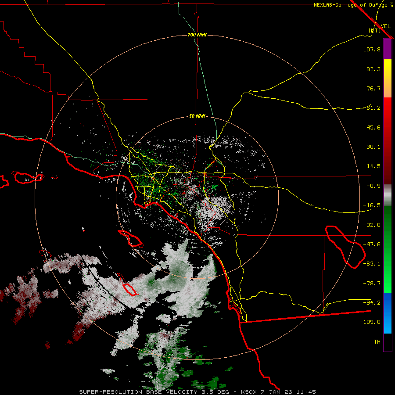Click the -16.5 legend value
The height and width of the screenshot is (395, 395).
[x=372, y=205]
